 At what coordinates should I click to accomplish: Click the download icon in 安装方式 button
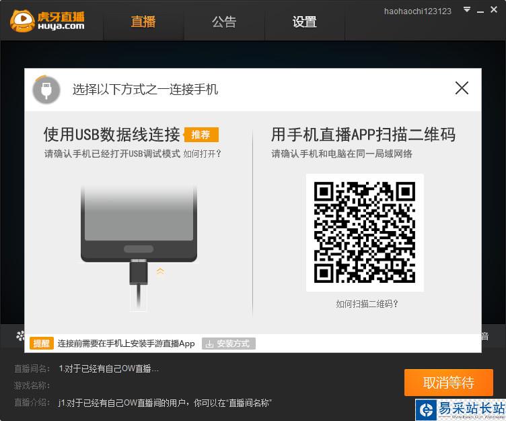coord(209,344)
